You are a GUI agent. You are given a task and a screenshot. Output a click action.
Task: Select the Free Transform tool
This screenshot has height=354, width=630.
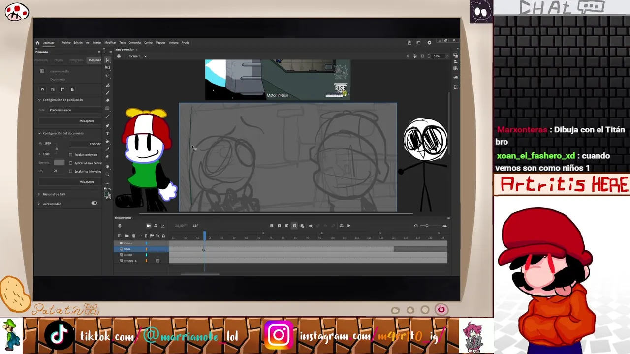[x=108, y=67]
